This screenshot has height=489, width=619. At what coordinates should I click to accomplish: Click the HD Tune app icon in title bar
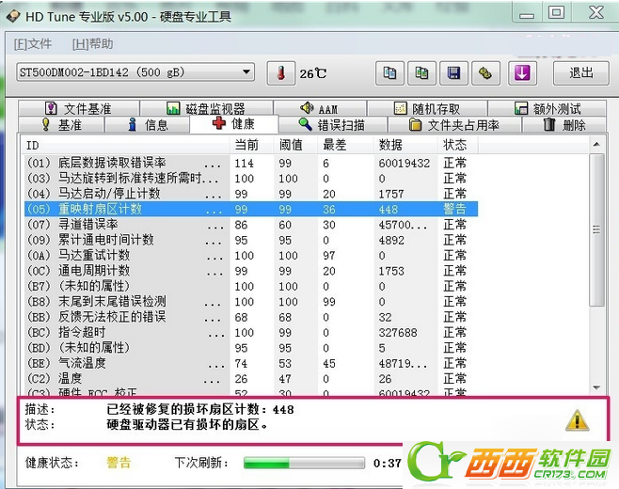[x=13, y=16]
